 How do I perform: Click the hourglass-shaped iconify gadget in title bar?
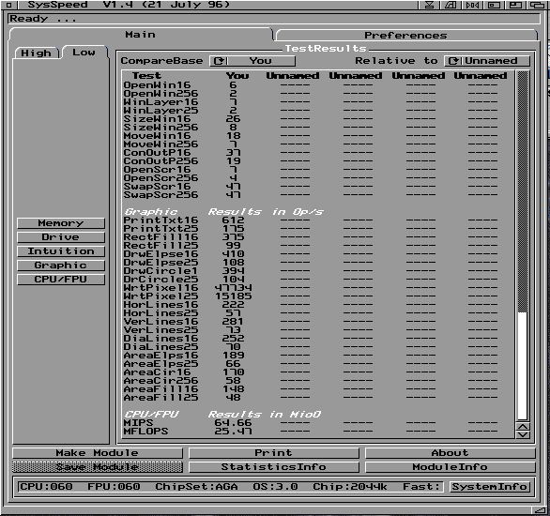(429, 5)
